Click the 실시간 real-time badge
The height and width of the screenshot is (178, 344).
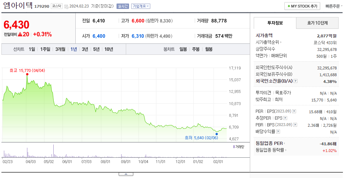tap(123, 6)
